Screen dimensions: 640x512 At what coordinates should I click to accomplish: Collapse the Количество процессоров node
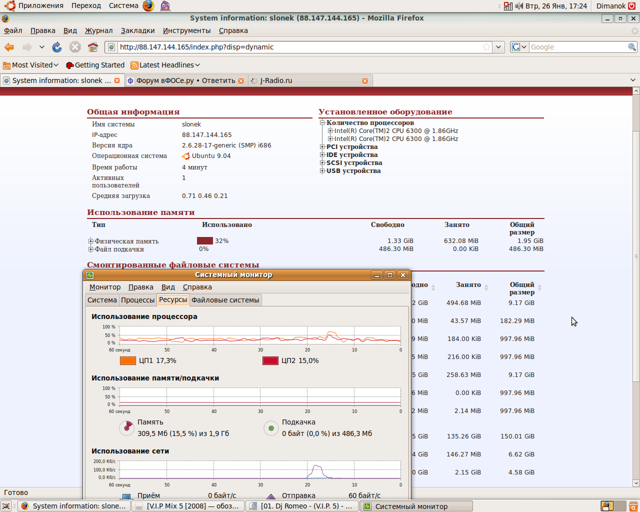coord(322,123)
